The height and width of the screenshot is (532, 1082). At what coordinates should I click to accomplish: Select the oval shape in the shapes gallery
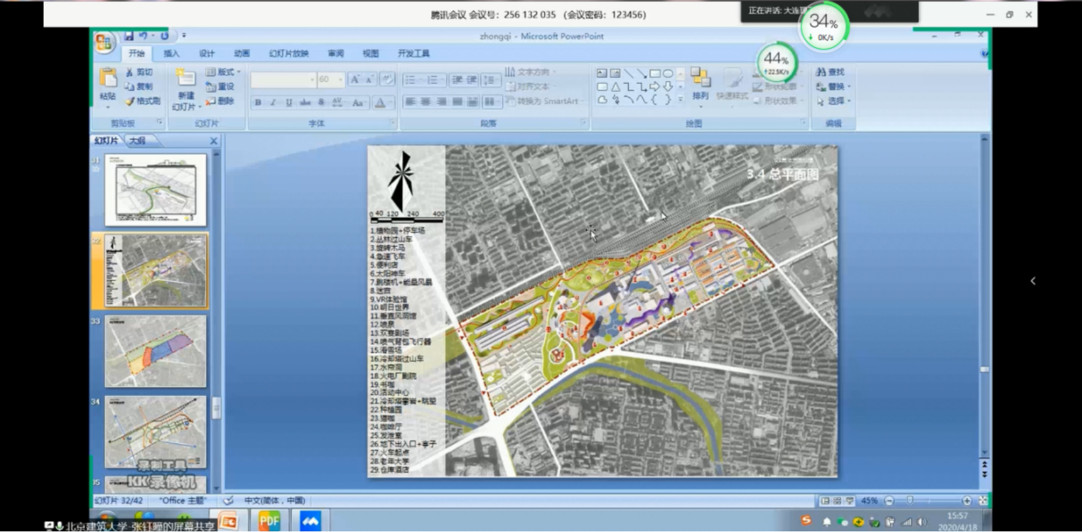click(x=668, y=73)
